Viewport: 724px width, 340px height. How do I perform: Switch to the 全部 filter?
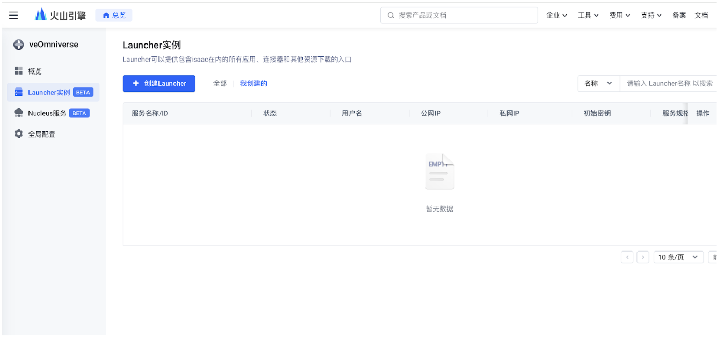click(220, 83)
